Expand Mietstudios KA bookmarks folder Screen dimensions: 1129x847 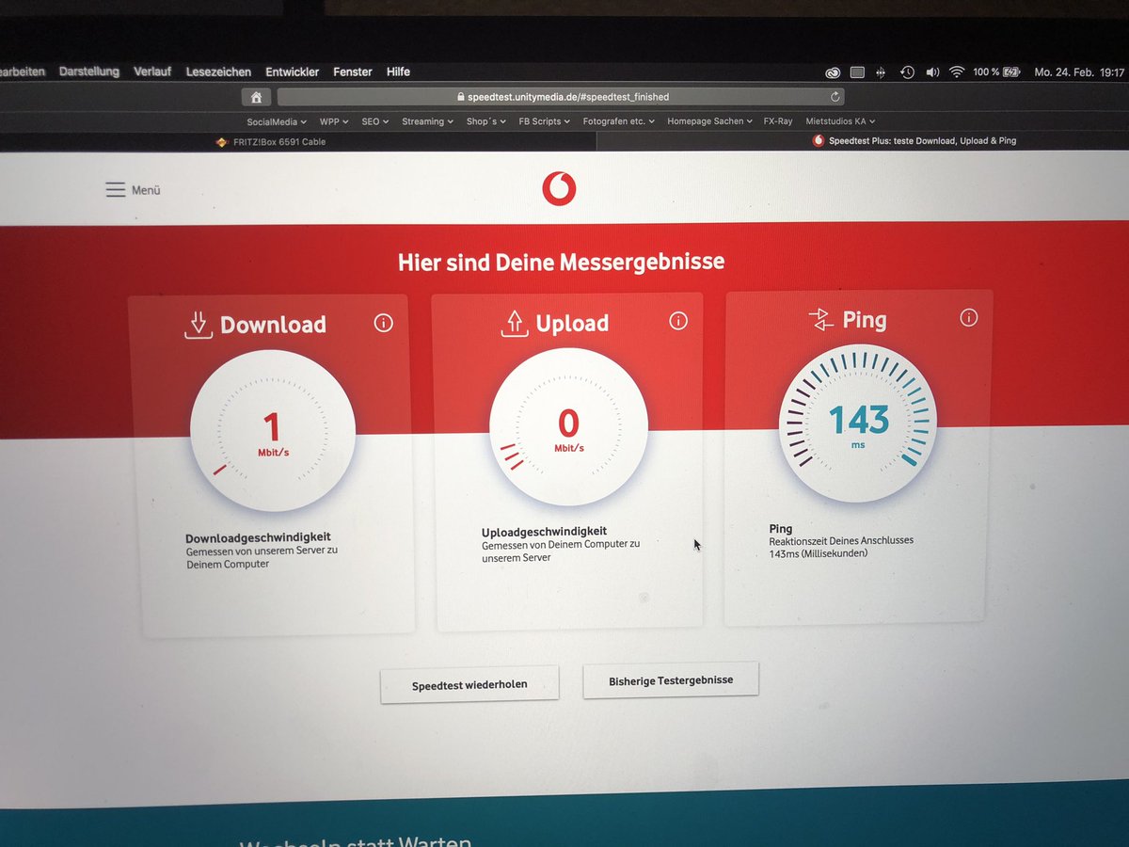[840, 121]
